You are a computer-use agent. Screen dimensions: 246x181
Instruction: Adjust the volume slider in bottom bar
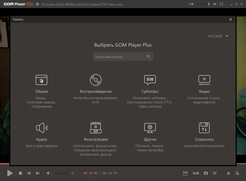click(x=62, y=173)
